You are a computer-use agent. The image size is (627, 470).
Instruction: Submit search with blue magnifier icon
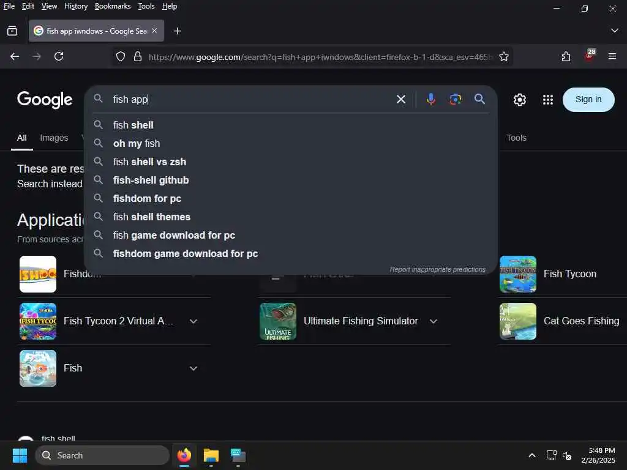[x=479, y=99]
